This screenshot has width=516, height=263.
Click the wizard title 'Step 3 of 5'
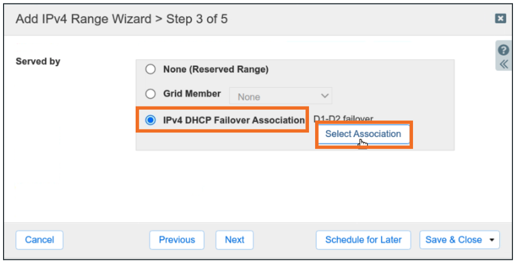(x=197, y=19)
